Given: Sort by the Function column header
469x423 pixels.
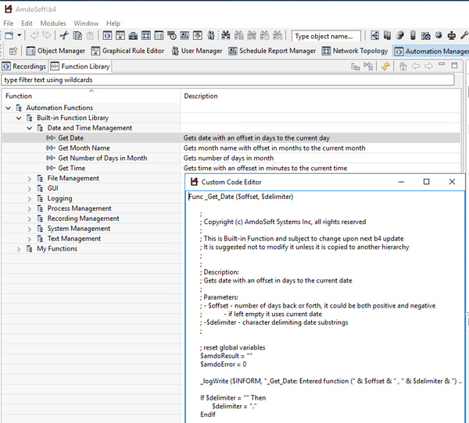Looking at the screenshot, I should (91, 96).
